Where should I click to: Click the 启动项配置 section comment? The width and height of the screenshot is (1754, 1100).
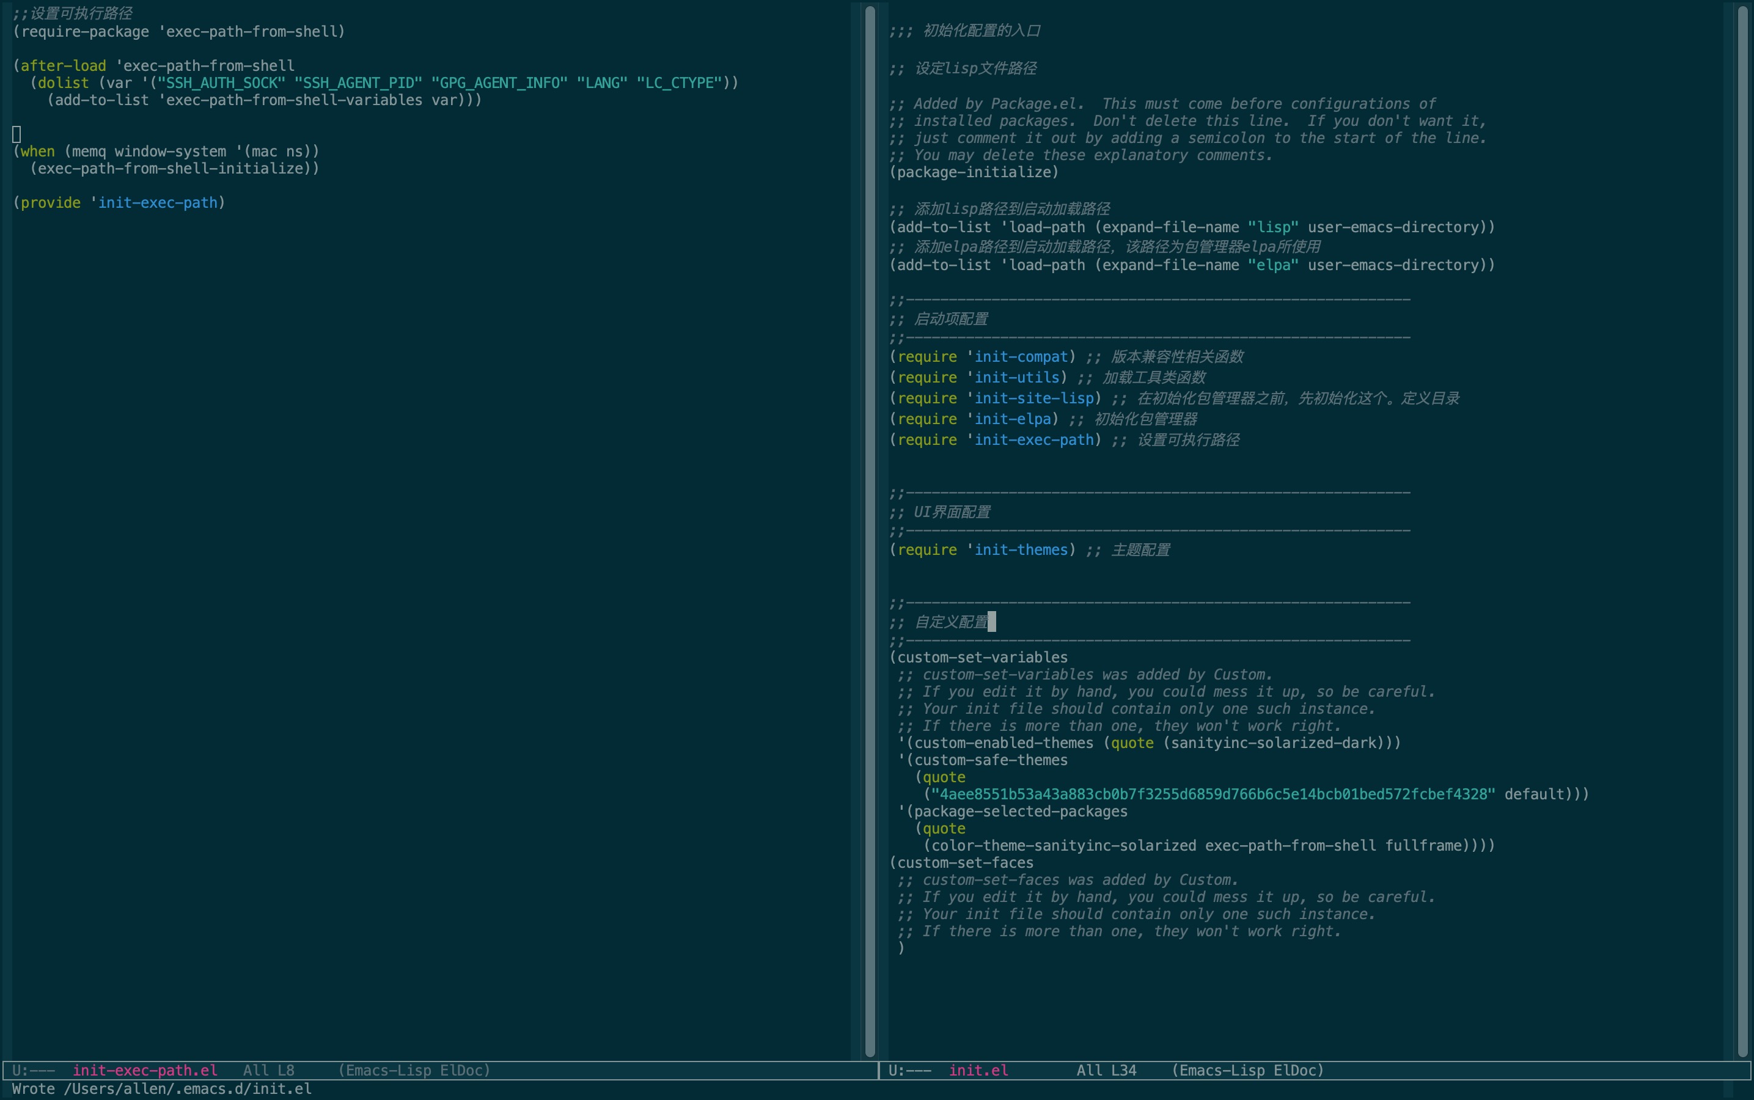(939, 318)
